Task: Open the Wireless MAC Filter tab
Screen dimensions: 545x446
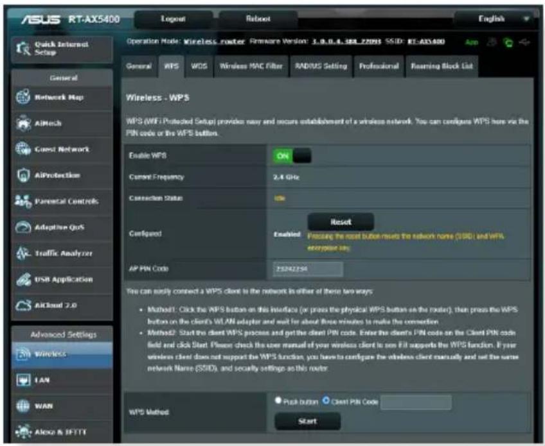Action: (251, 66)
